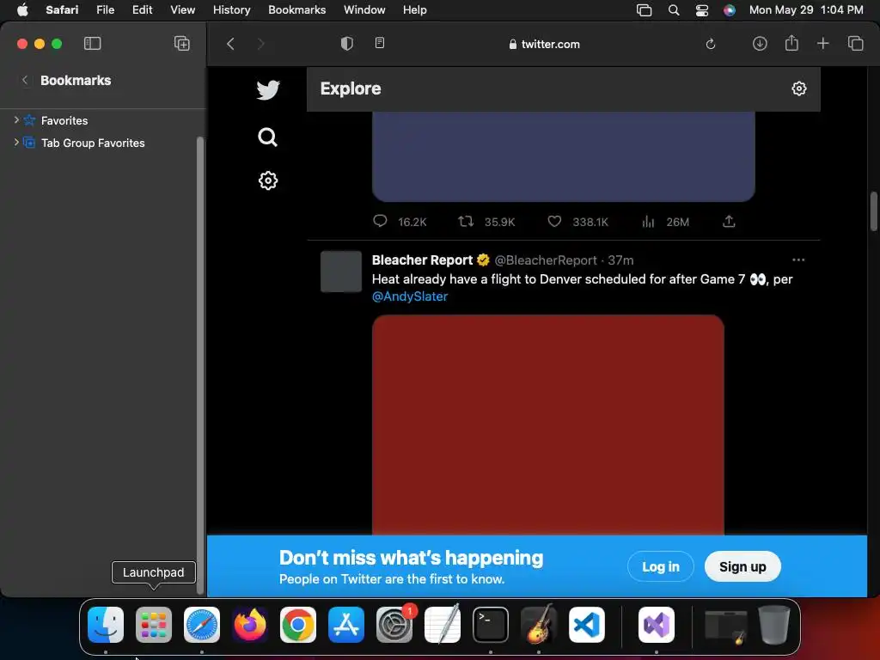Click the share icon on the first tweet
The height and width of the screenshot is (660, 880).
tap(729, 221)
